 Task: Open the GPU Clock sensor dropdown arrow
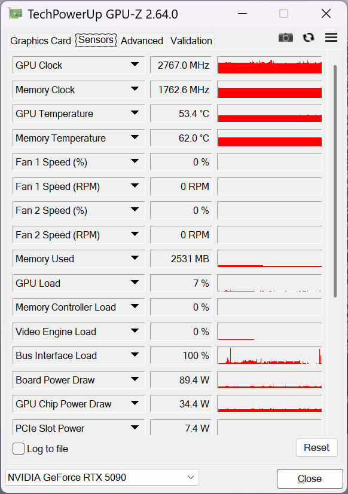click(135, 65)
